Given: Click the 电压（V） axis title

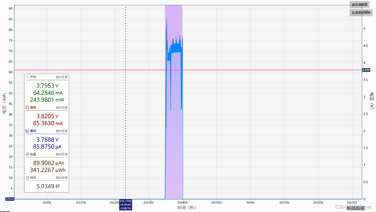Looking at the screenshot, I should coord(372,101).
